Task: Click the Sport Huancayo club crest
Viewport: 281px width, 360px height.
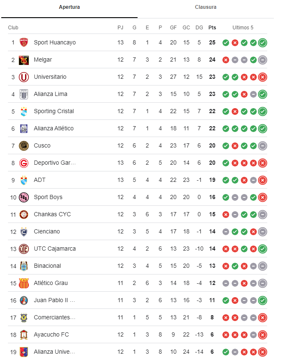Action: 24,42
